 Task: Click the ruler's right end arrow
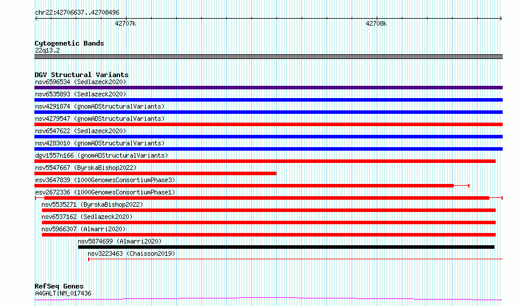pos(501,18)
